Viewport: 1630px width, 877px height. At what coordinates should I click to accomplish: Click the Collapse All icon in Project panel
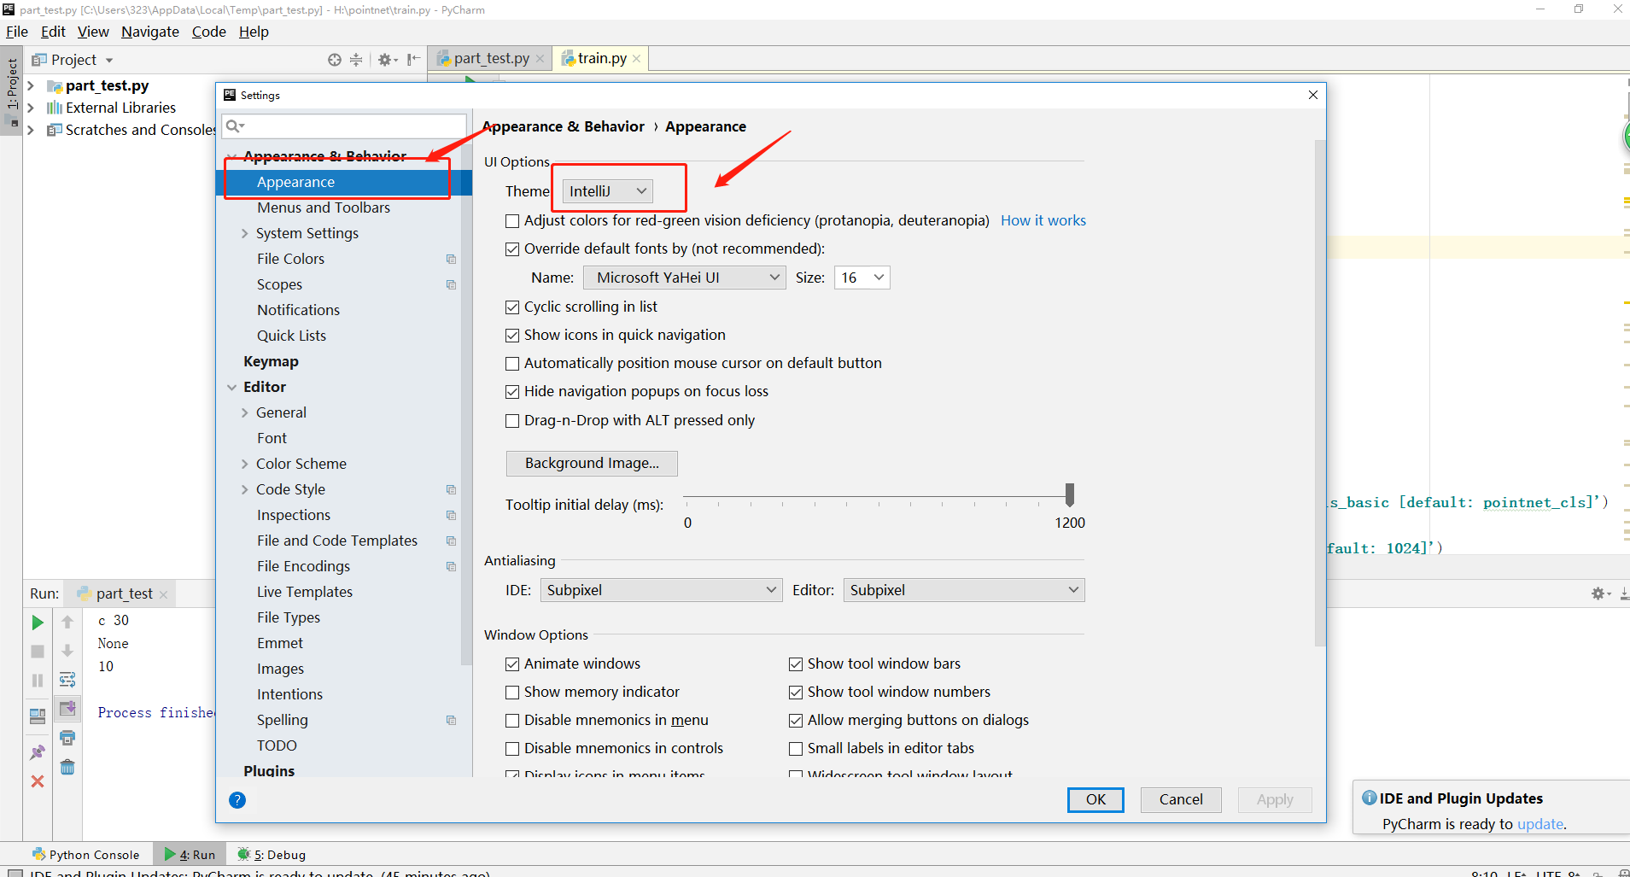tap(356, 60)
